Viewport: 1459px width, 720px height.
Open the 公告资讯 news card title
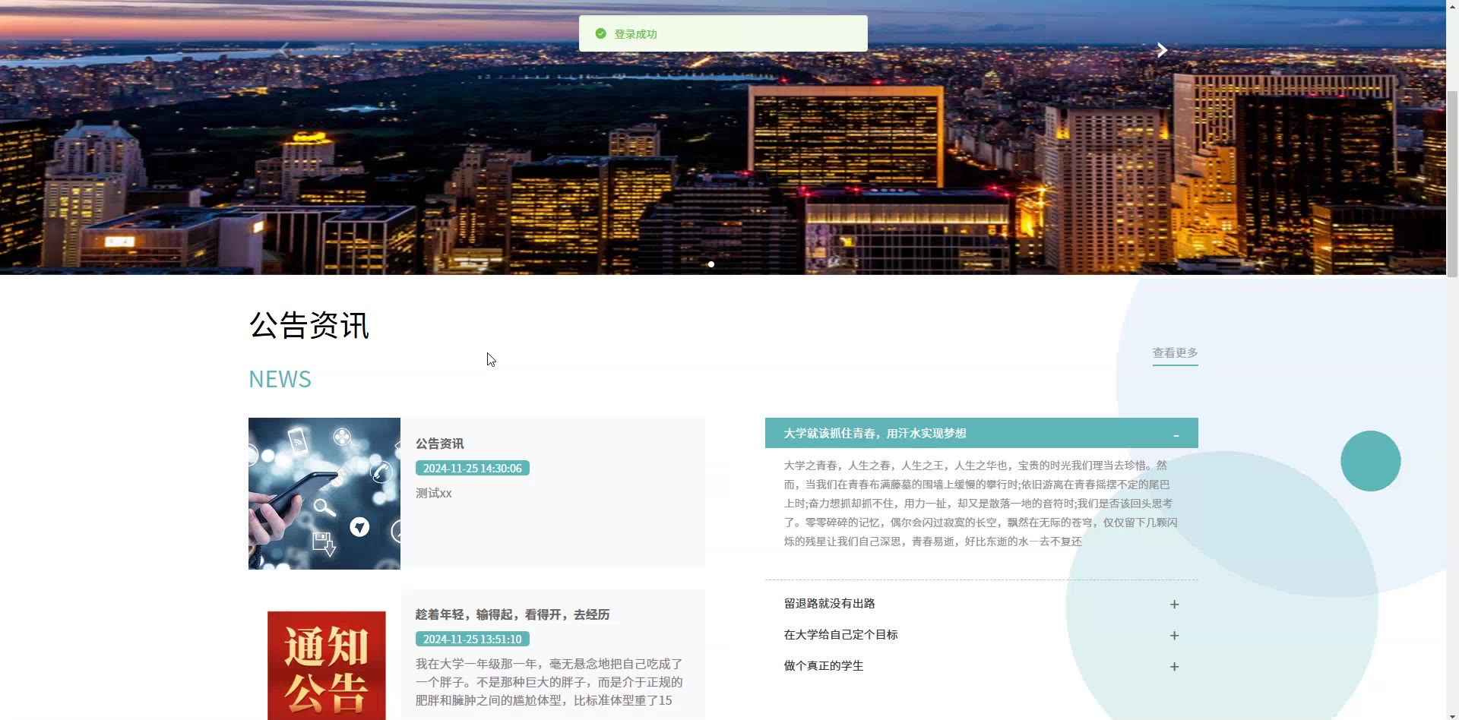click(439, 444)
